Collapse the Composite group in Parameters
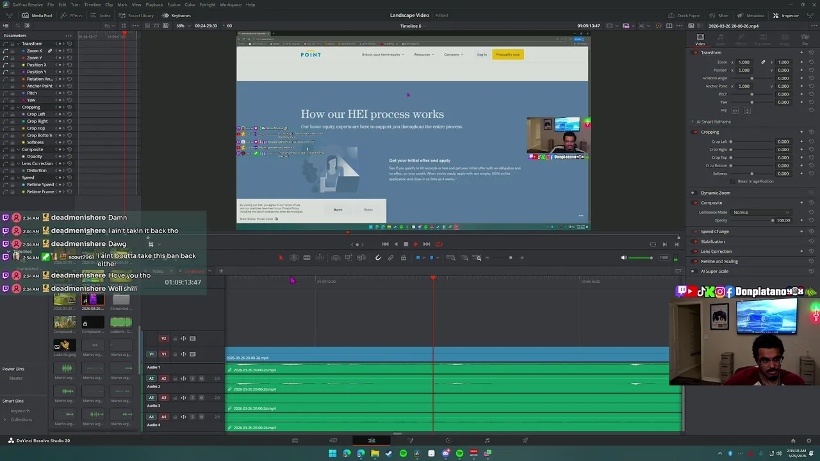 point(18,149)
